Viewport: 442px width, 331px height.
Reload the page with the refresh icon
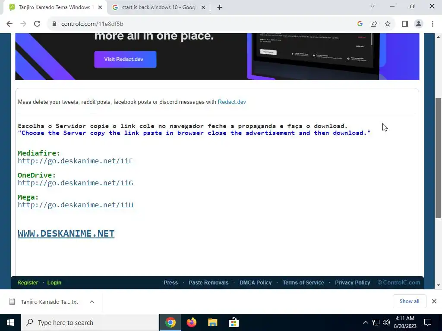[x=37, y=24]
